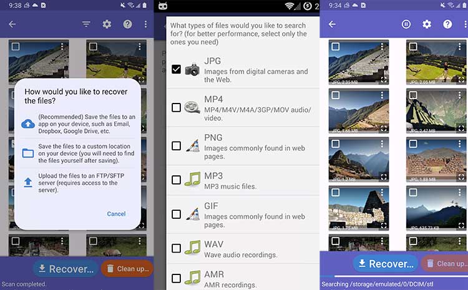Pause the ongoing scan
468x290 pixels.
point(406,24)
